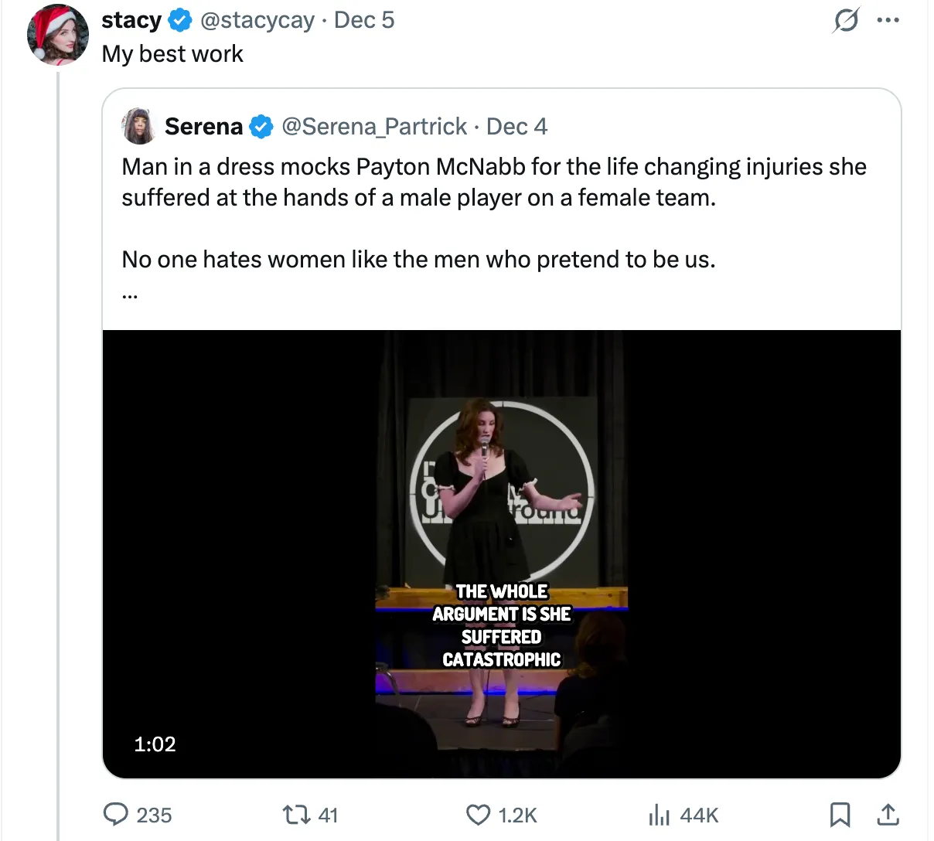Click the stacy display name
Image resolution: width=934 pixels, height=841 pixels.
coord(131,20)
